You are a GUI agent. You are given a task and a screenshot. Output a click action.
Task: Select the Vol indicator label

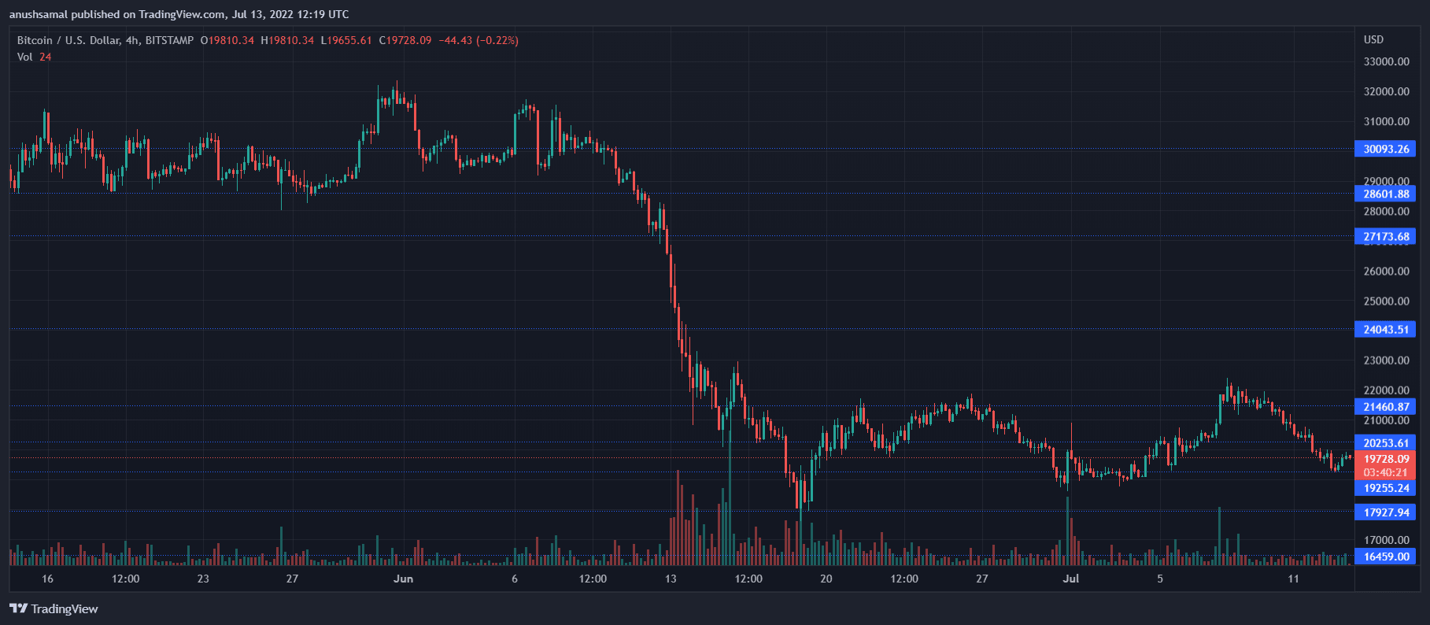click(25, 57)
